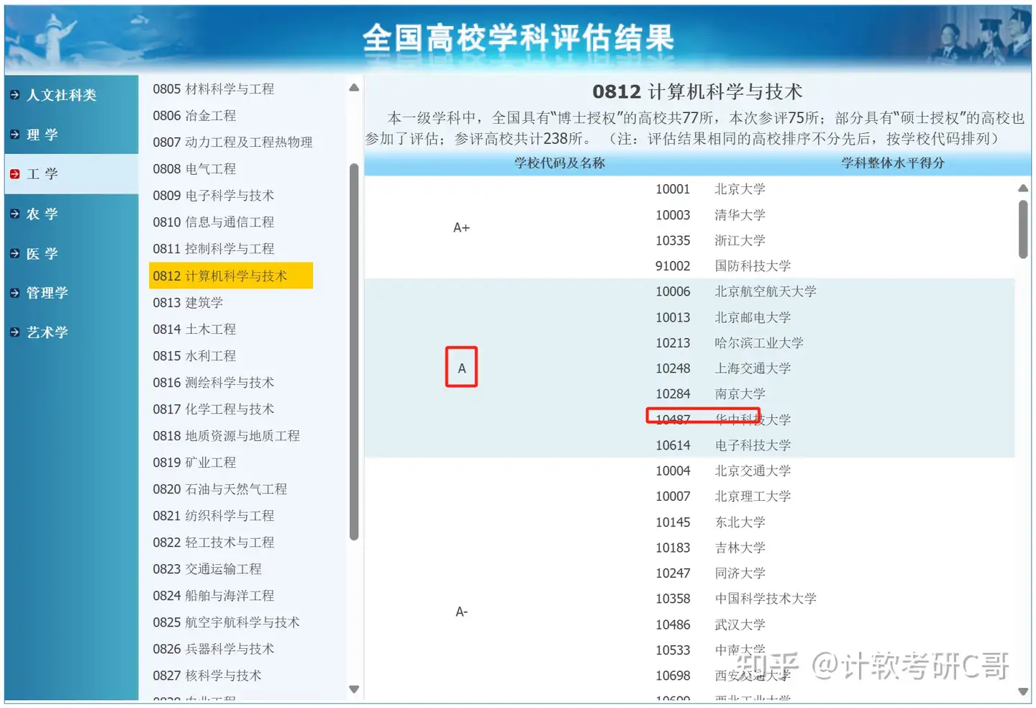Click results table scroll-up arrow
Image resolution: width=1036 pixels, height=708 pixels.
(1023, 189)
